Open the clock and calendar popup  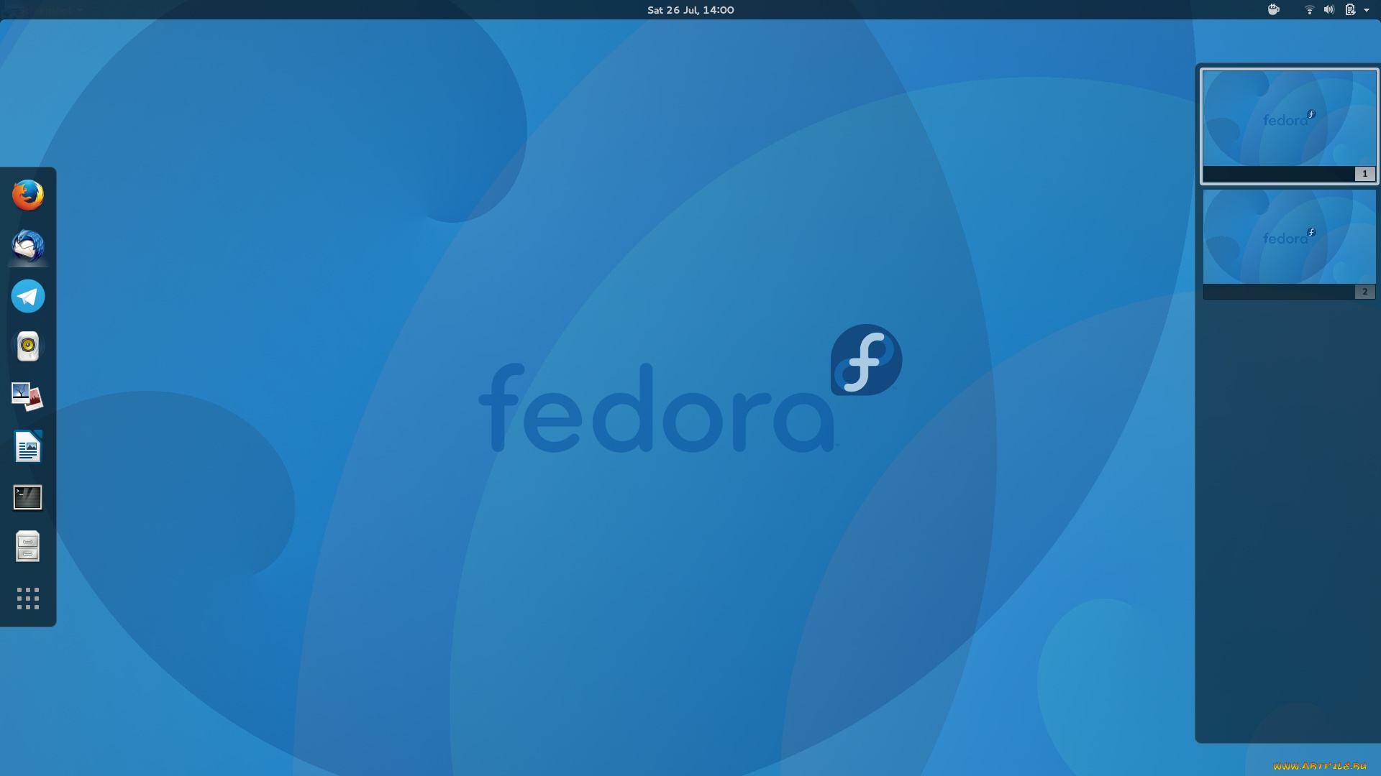689,10
